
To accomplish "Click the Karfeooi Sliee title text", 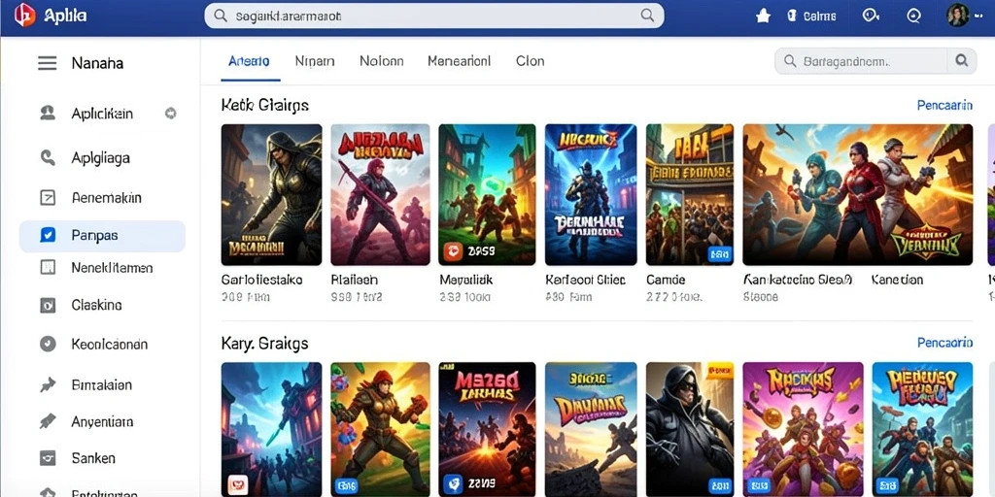I will (x=586, y=280).
